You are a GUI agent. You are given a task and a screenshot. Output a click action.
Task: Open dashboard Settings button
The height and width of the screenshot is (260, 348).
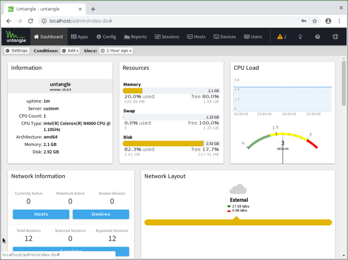pyautogui.click(x=17, y=51)
